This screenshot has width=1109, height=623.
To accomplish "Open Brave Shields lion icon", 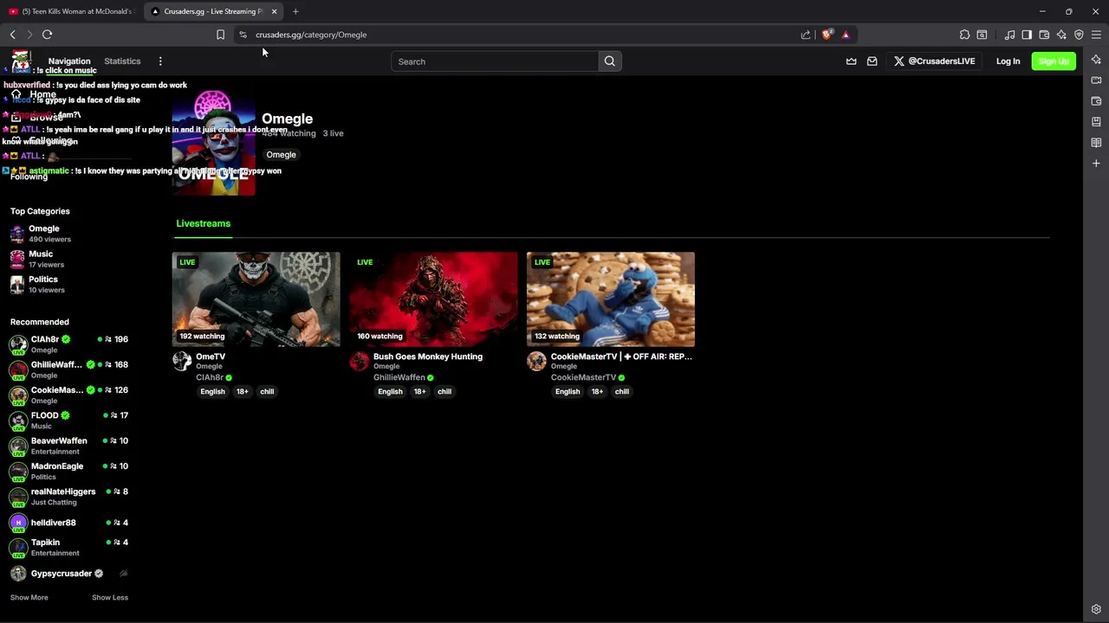I will [x=827, y=35].
